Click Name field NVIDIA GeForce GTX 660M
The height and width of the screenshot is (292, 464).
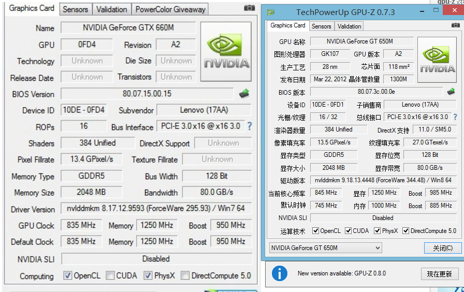(128, 28)
